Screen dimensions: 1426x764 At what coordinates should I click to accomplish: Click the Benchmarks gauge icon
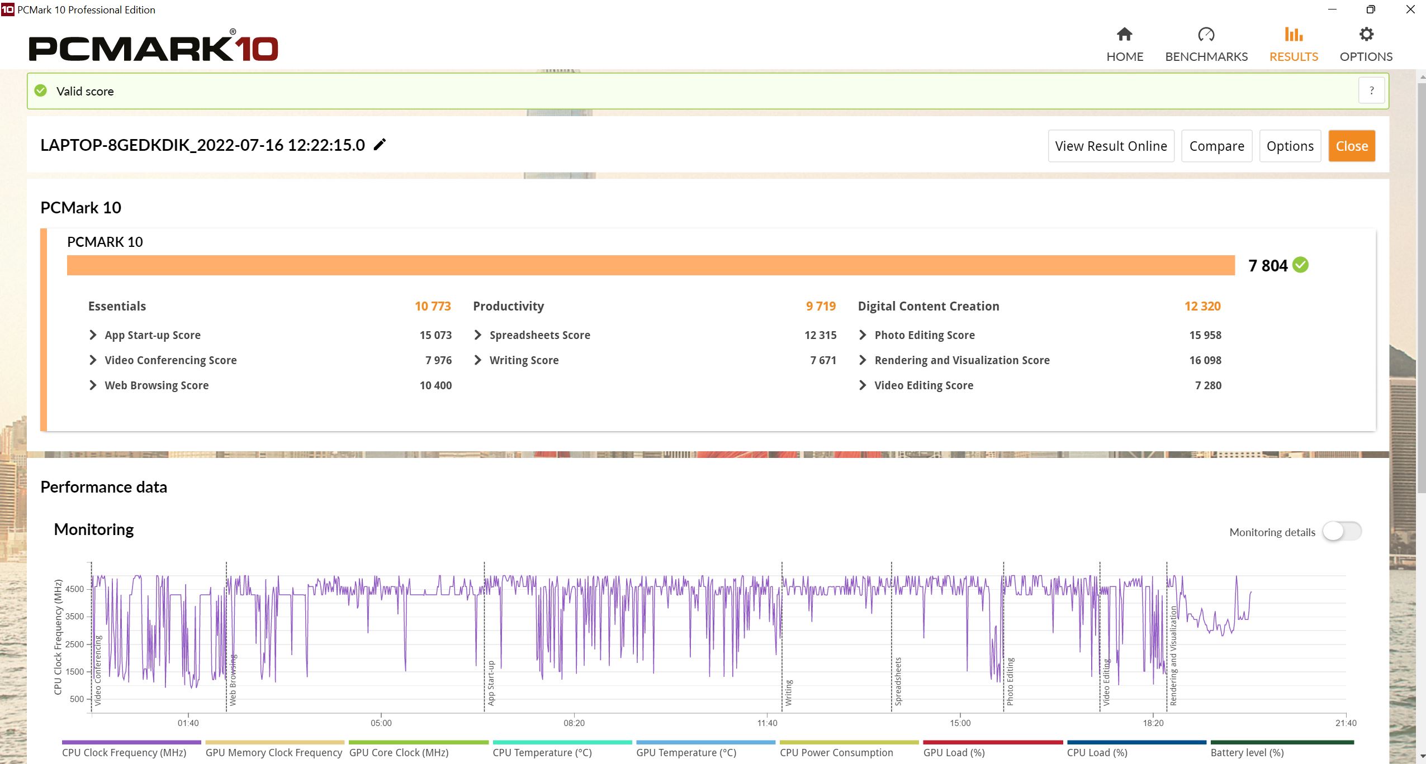1206,34
